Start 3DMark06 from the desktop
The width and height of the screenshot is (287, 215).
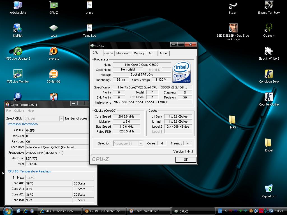tap(54, 76)
